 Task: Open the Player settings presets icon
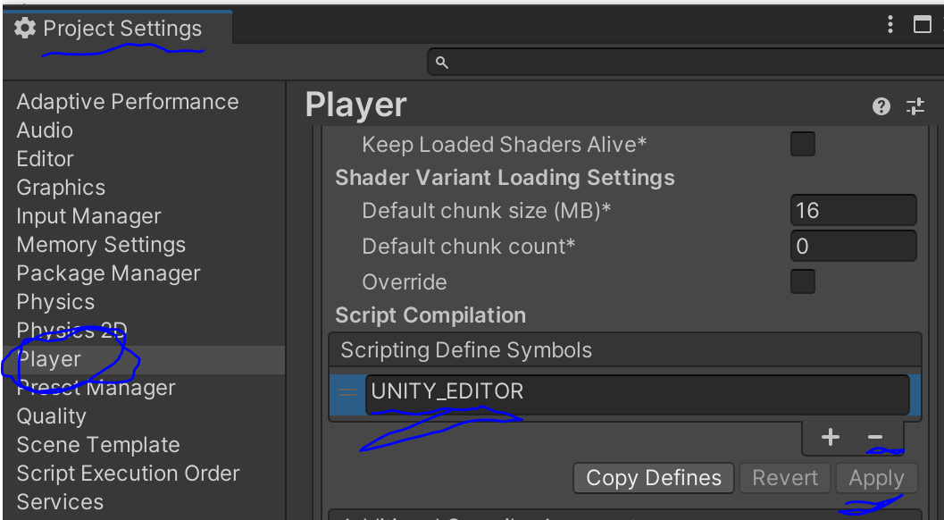pos(914,105)
